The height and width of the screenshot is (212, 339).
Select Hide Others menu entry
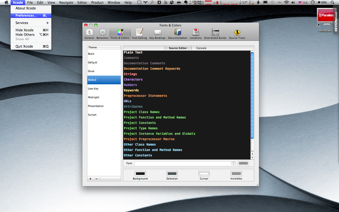(x=31, y=34)
